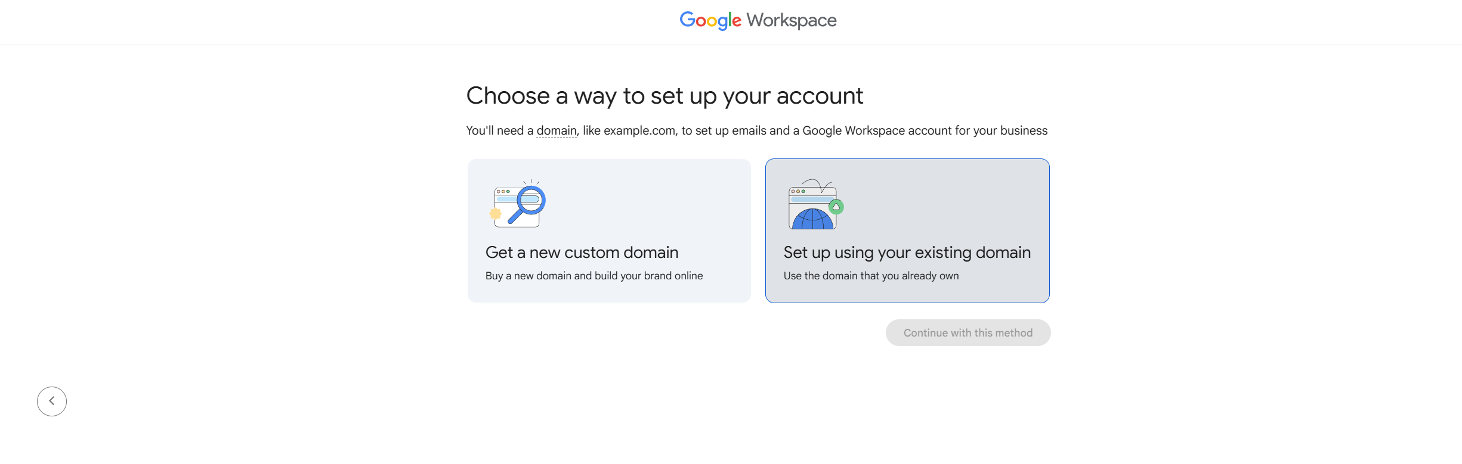The image size is (1462, 464).
Task: Click the magnifying glass domain search illustration
Action: pos(518,204)
